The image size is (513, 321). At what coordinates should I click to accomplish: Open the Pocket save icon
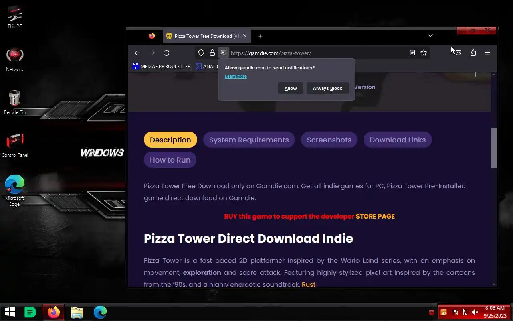click(458, 53)
